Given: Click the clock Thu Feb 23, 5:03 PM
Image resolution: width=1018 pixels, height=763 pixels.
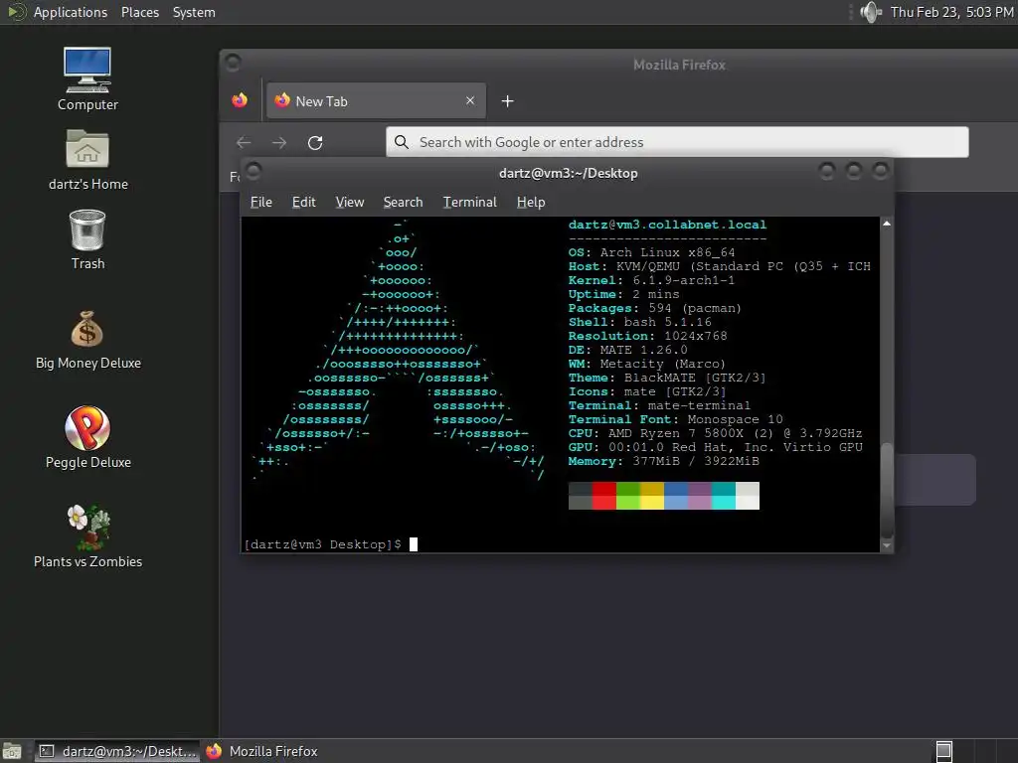Looking at the screenshot, I should (951, 12).
